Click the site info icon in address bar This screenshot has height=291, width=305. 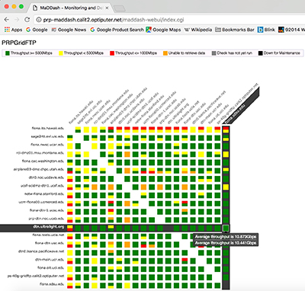[x=39, y=20]
